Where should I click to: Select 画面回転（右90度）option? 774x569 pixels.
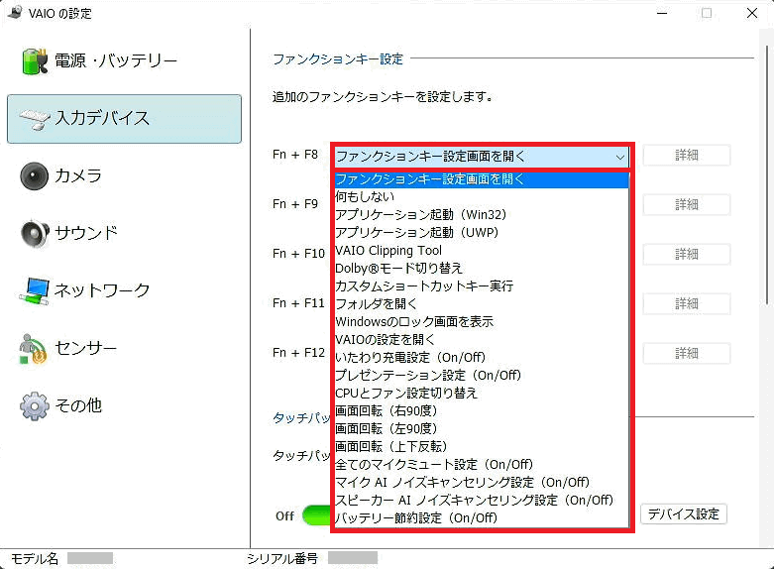click(482, 411)
